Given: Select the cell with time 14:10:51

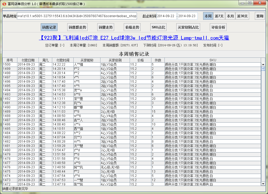Looking at the screenshot, I should (x=63, y=129).
